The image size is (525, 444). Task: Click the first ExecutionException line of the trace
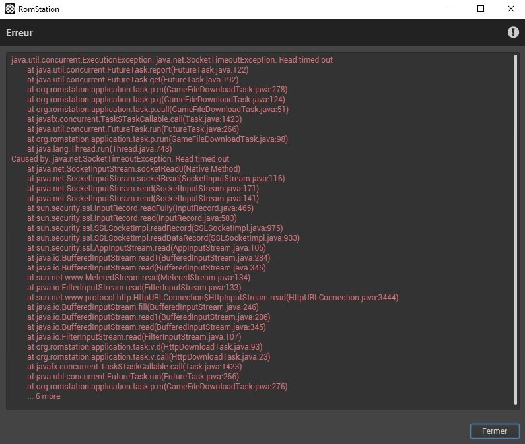tap(172, 59)
